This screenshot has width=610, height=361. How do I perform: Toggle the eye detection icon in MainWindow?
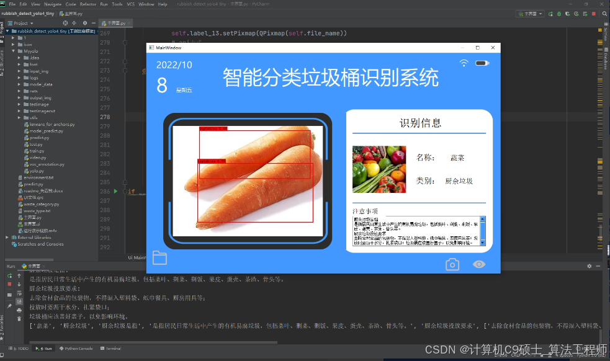479,264
